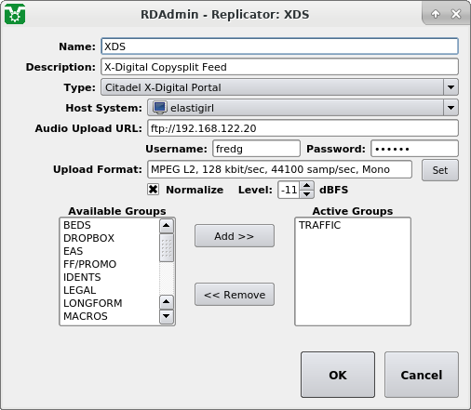471x410 pixels.
Task: Click the elastigirl computer icon
Action: pyautogui.click(x=160, y=108)
